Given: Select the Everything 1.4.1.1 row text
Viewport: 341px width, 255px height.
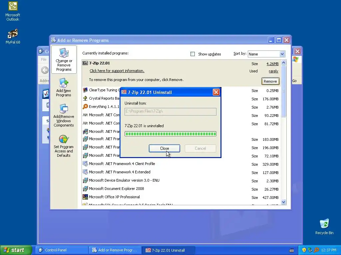Looking at the screenshot, I should pos(104,107).
